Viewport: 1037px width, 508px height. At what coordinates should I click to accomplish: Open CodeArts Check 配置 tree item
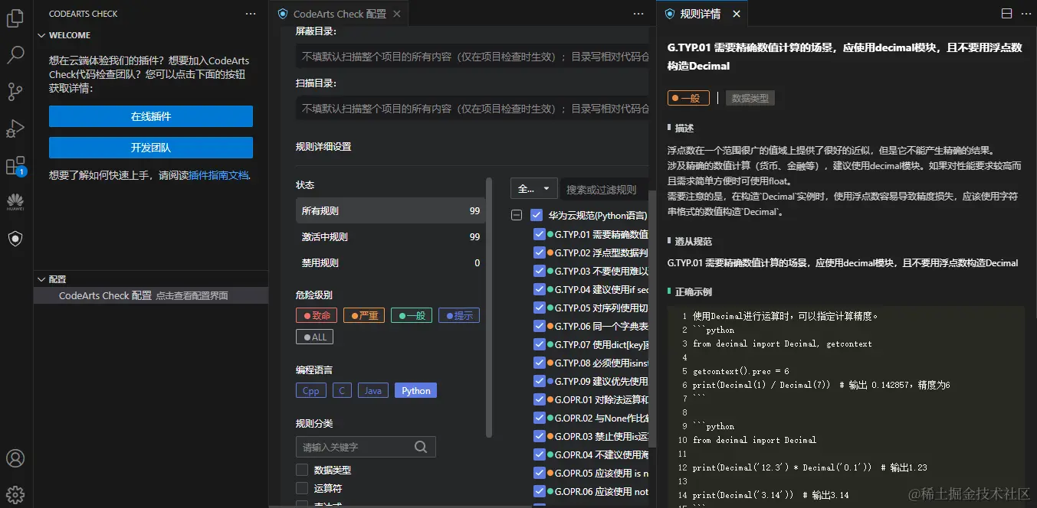pyautogui.click(x=151, y=295)
